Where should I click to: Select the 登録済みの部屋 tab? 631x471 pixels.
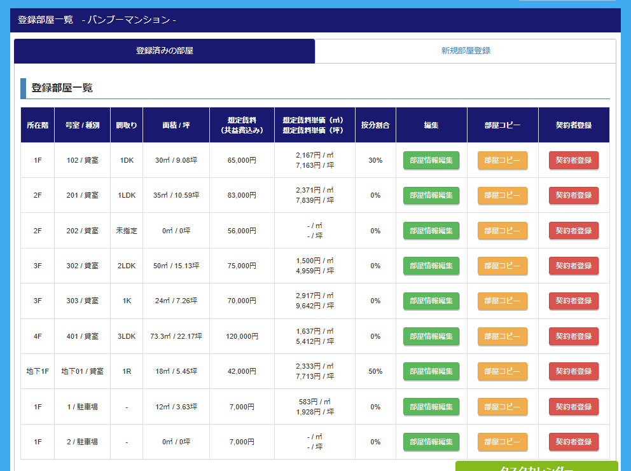[x=164, y=51]
